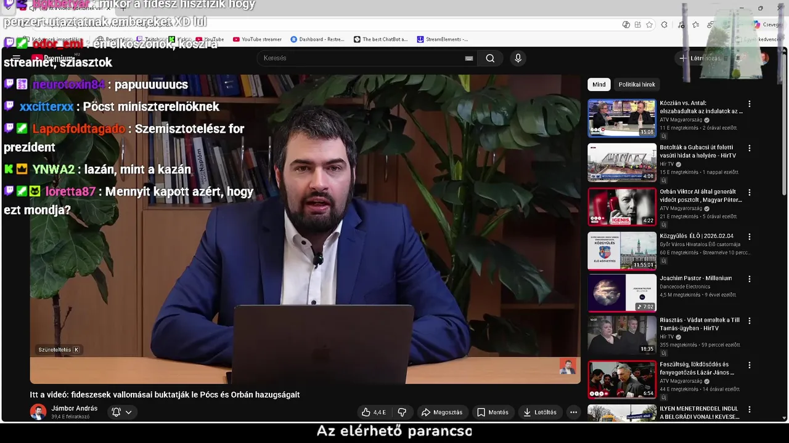Open The best ChatBot bookmark
Viewport: 789px width, 443px height.
point(380,39)
